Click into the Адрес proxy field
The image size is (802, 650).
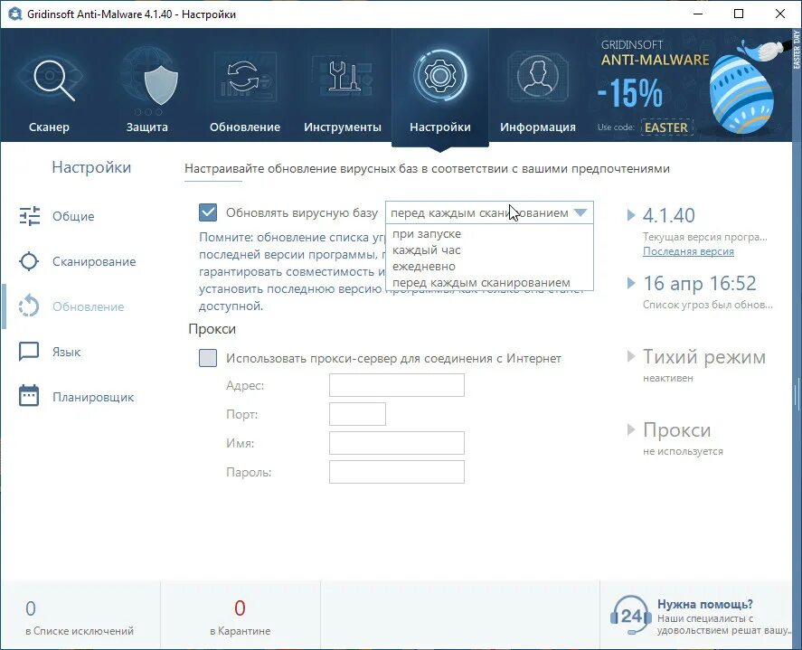pyautogui.click(x=396, y=385)
